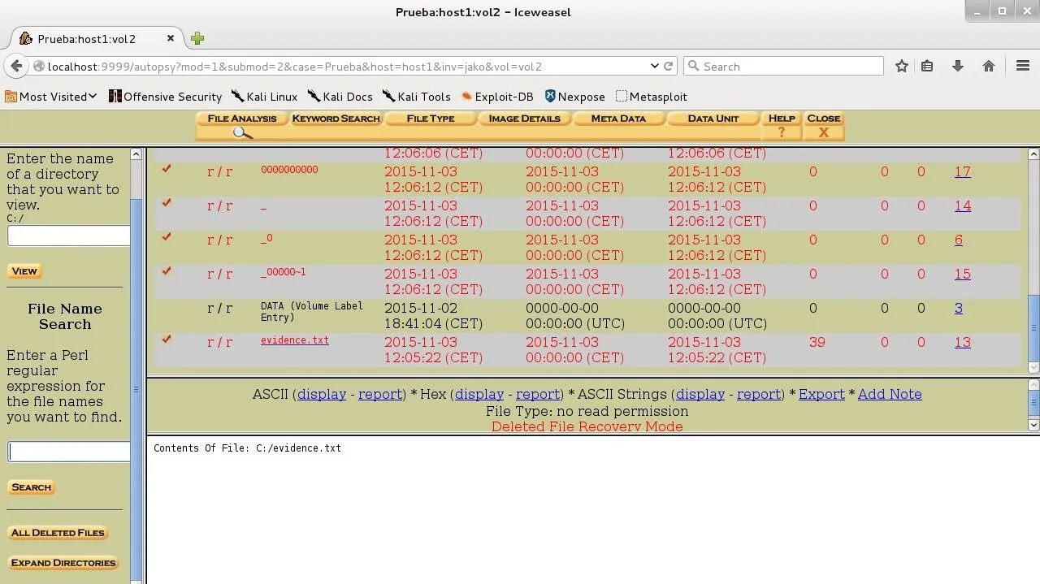Show bookmarks list icon
1040x584 pixels.
click(x=927, y=66)
